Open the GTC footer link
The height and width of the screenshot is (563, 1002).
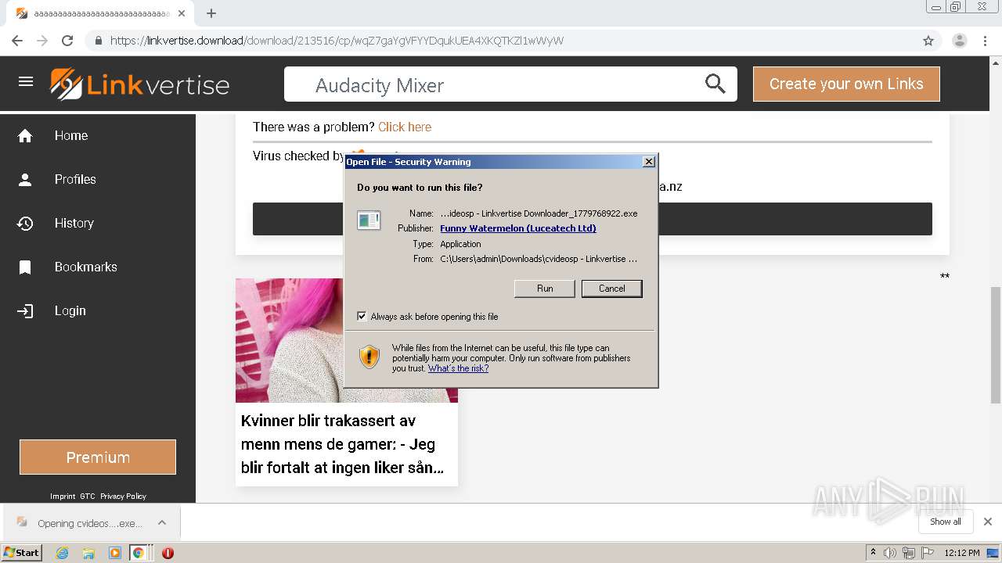coord(88,497)
